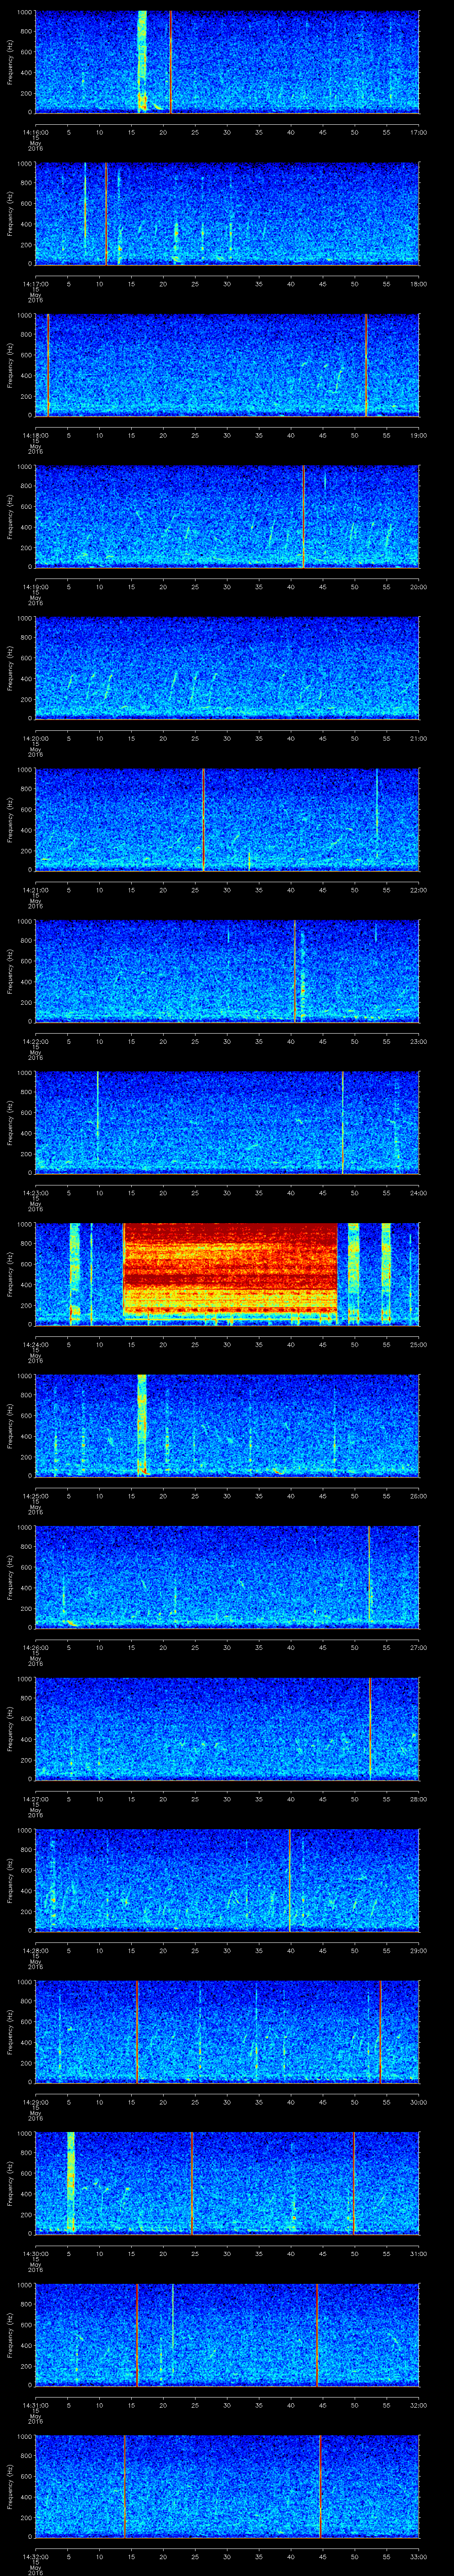Open the spectrogram panel starting at 14:27:00
This screenshot has height=2576, width=454.
(227, 1729)
